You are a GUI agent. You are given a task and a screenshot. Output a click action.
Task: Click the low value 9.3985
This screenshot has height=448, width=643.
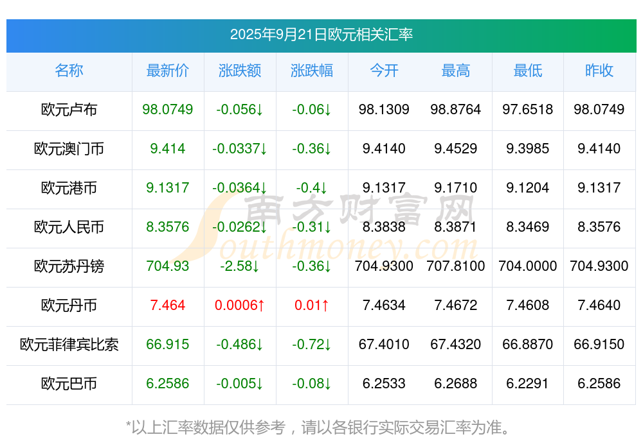[528, 149]
